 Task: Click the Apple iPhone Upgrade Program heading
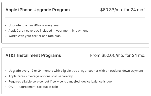pos(37,10)
